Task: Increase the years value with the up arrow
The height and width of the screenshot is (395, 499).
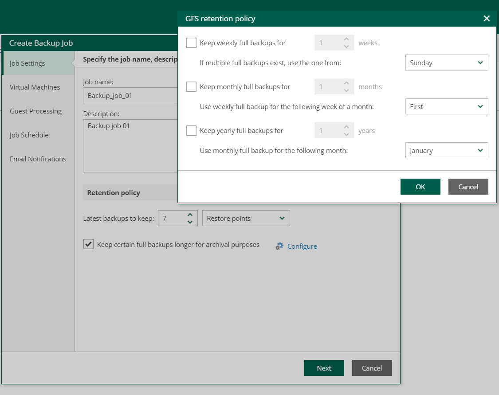Action: tap(347, 128)
